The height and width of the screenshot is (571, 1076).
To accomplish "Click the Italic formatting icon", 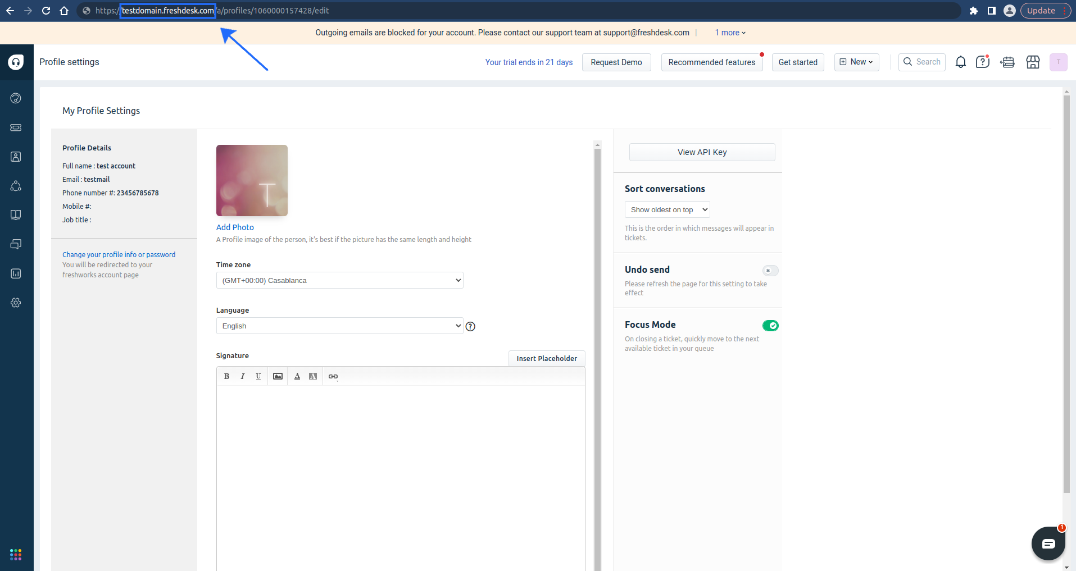I will click(242, 376).
